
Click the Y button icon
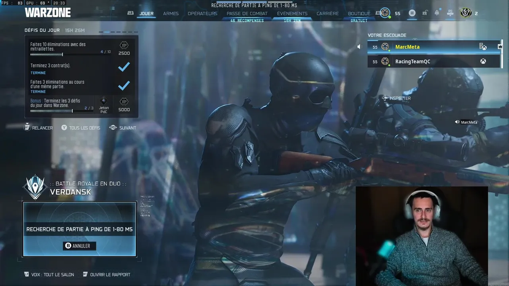point(64,128)
